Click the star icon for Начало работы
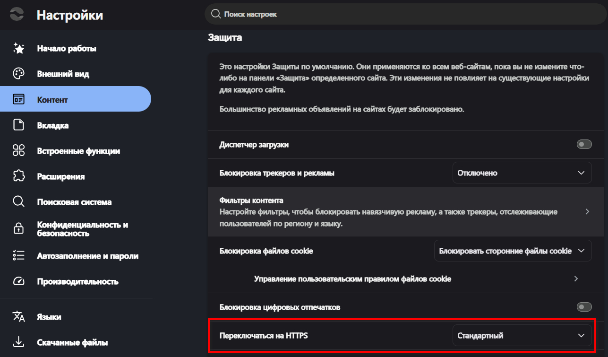Screen dimensions: 608x357 18,48
